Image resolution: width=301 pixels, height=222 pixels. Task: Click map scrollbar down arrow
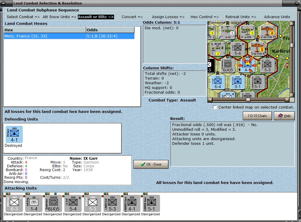click(x=292, y=95)
